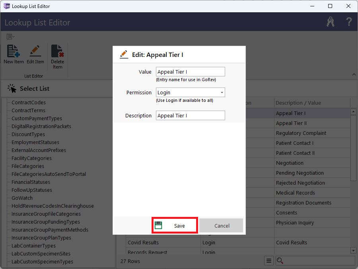Select LabCustomSpecimenTypes list
Viewport: 358px width, 269px height.
pyautogui.click(x=42, y=262)
